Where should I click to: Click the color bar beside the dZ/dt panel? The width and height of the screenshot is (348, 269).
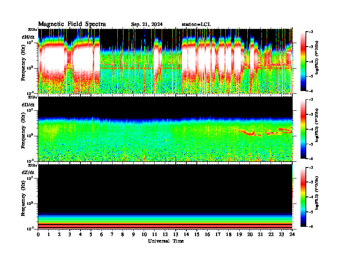[x=303, y=197]
